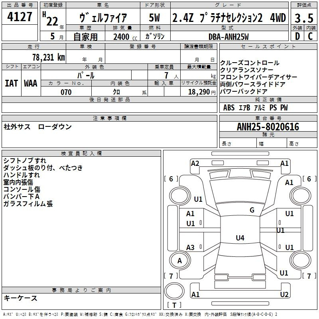
Task: Click the front left wheel circle
Action: point(180,196)
